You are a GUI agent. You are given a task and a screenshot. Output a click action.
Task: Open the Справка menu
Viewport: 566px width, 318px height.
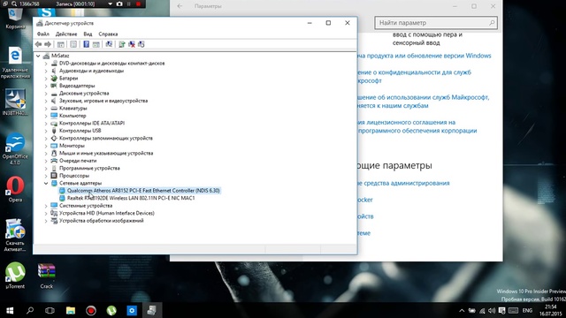(108, 34)
